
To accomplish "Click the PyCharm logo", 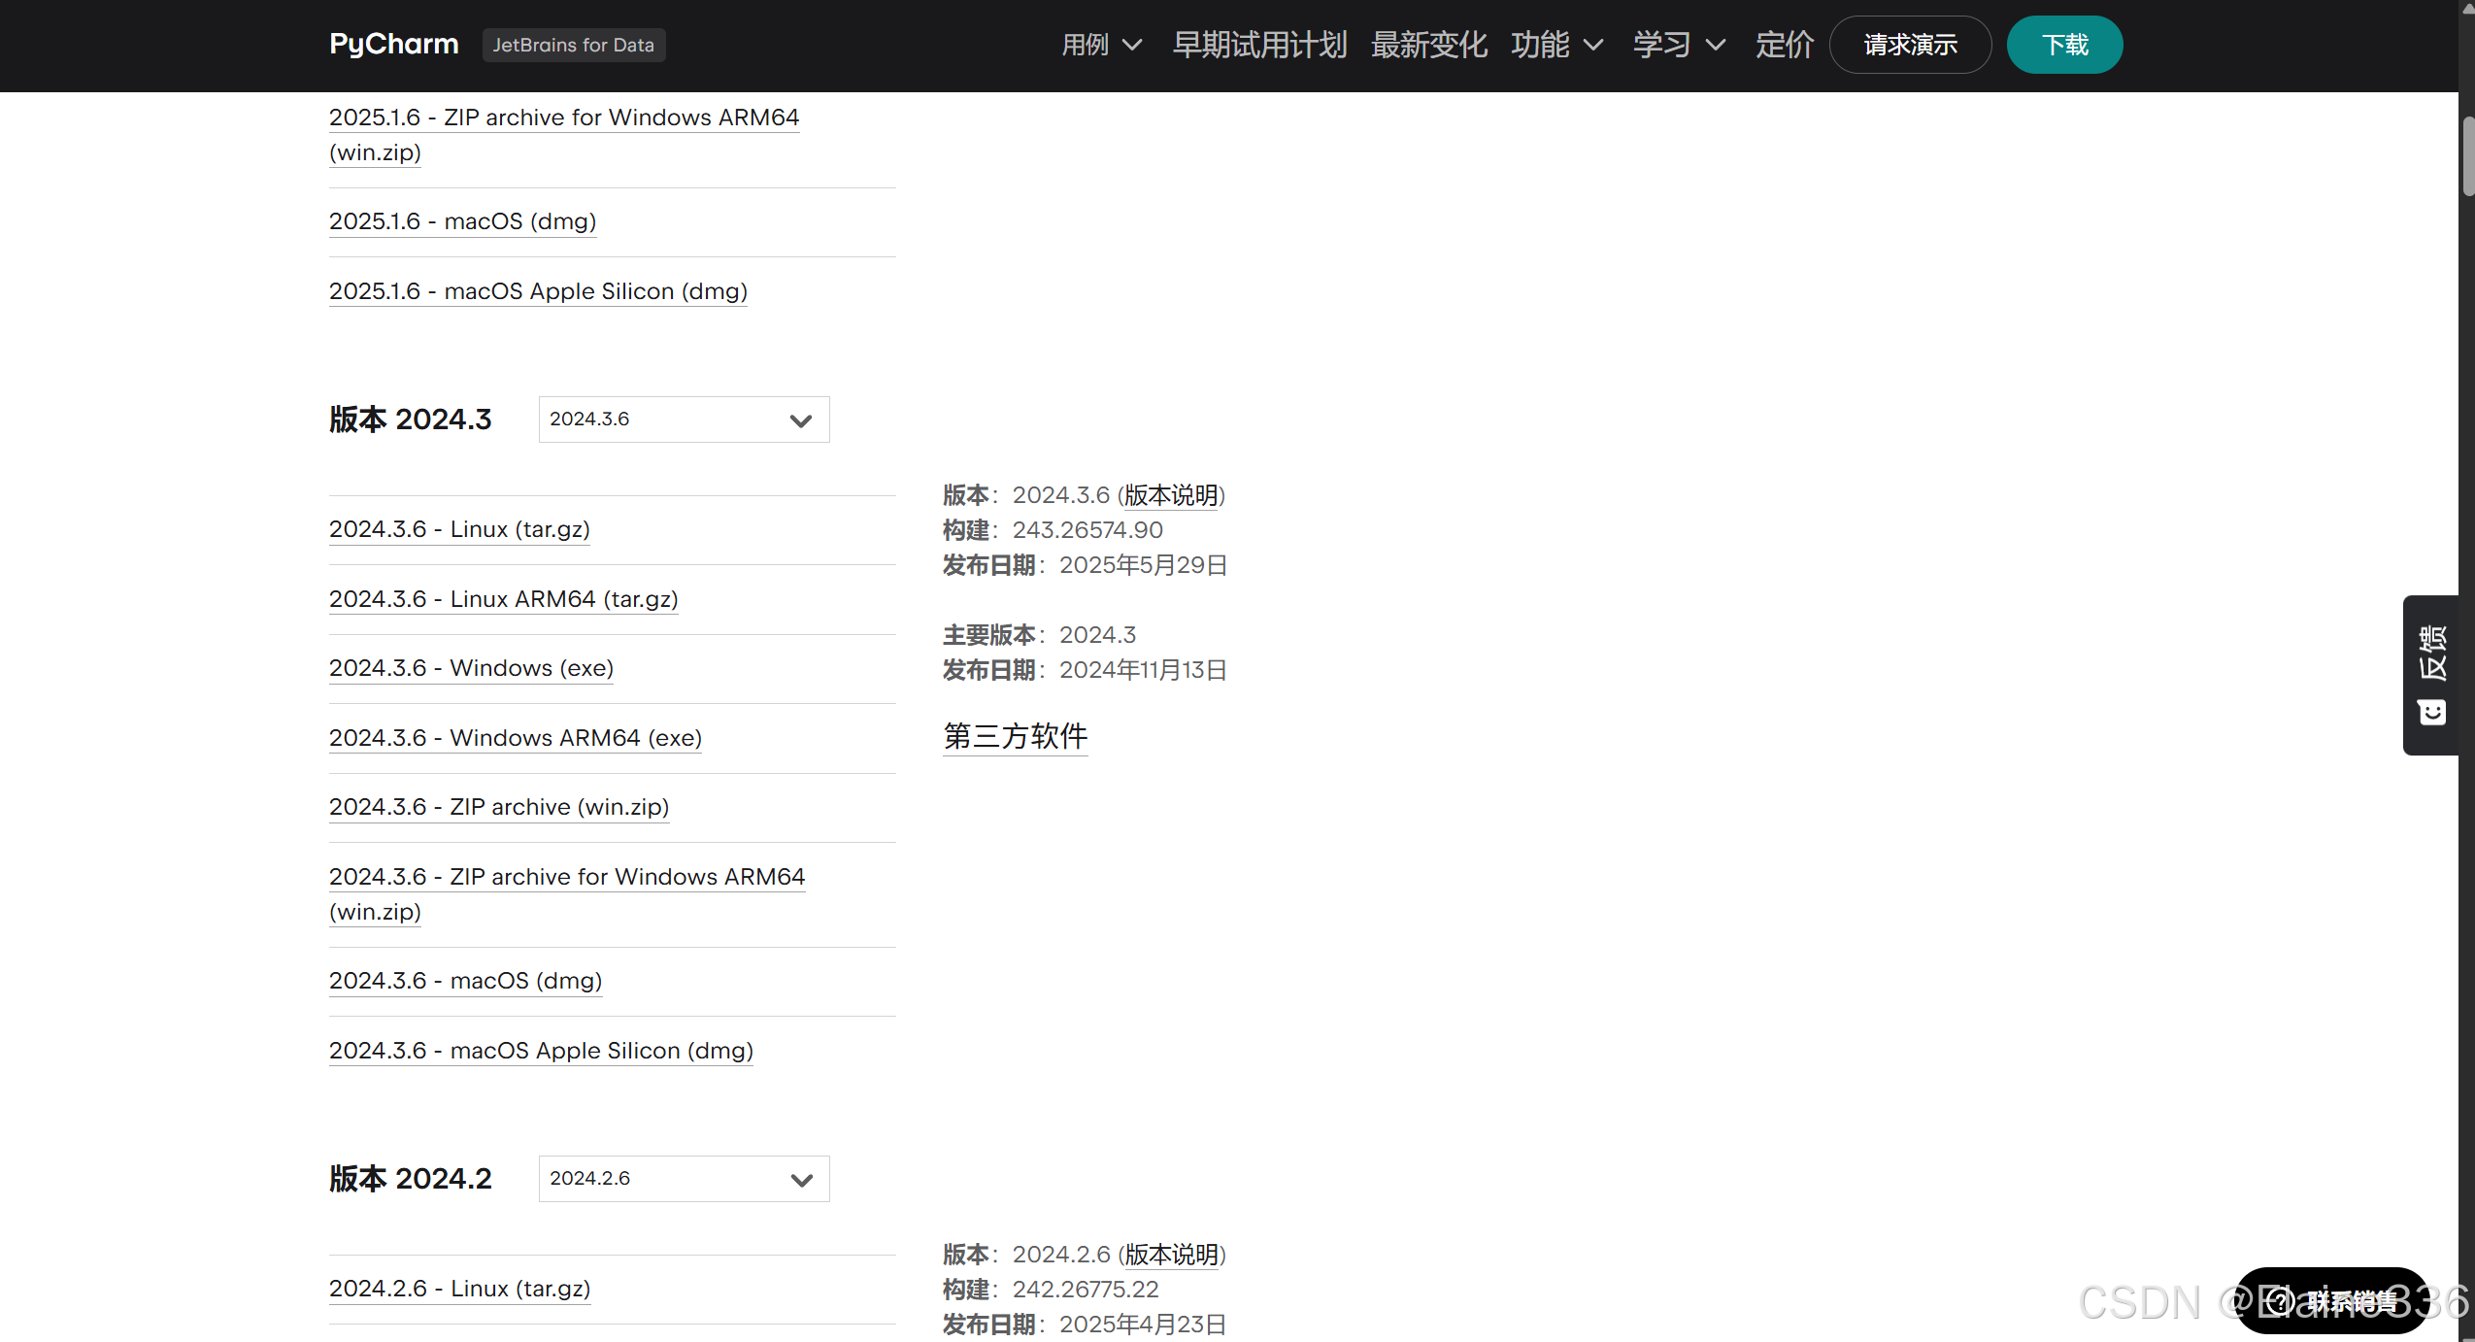I will pos(393,45).
